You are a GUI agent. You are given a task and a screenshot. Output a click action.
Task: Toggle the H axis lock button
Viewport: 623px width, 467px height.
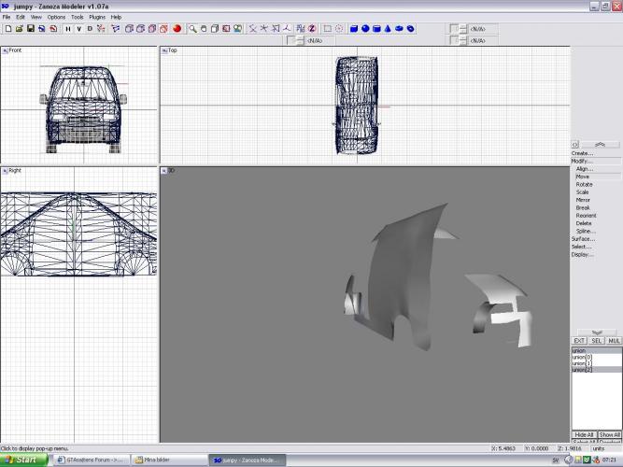(x=67, y=29)
